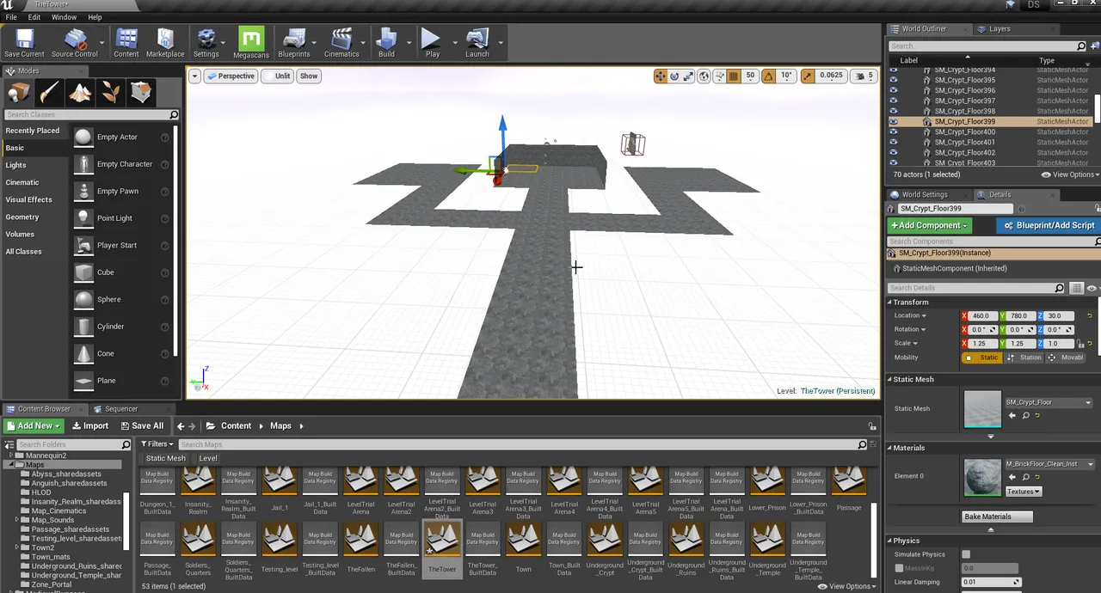Toggle scale lock ratio icon
Screen dimensions: 1101x593
point(1080,343)
